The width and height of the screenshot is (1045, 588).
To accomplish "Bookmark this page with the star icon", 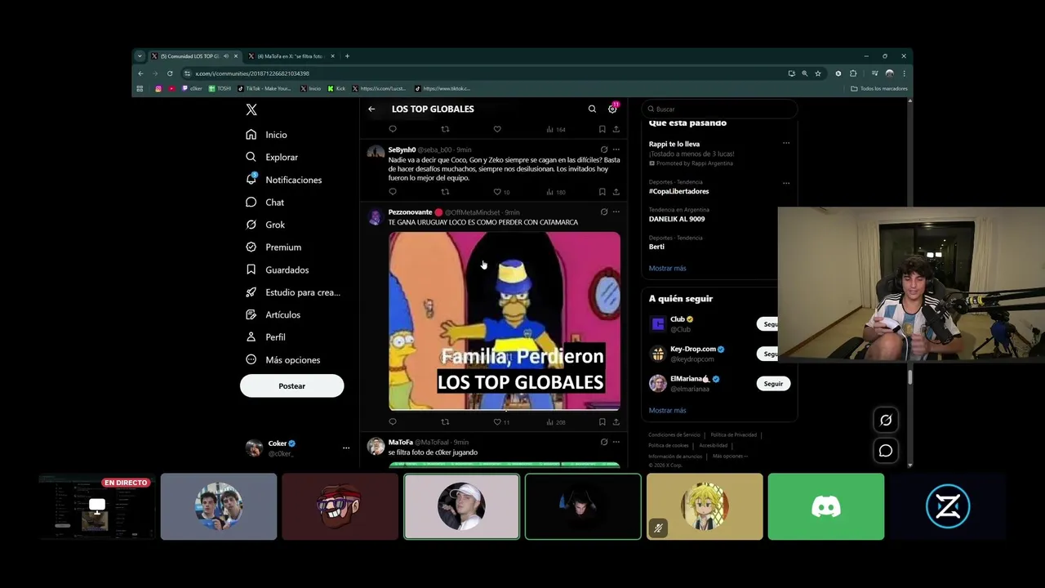I will 817,73.
